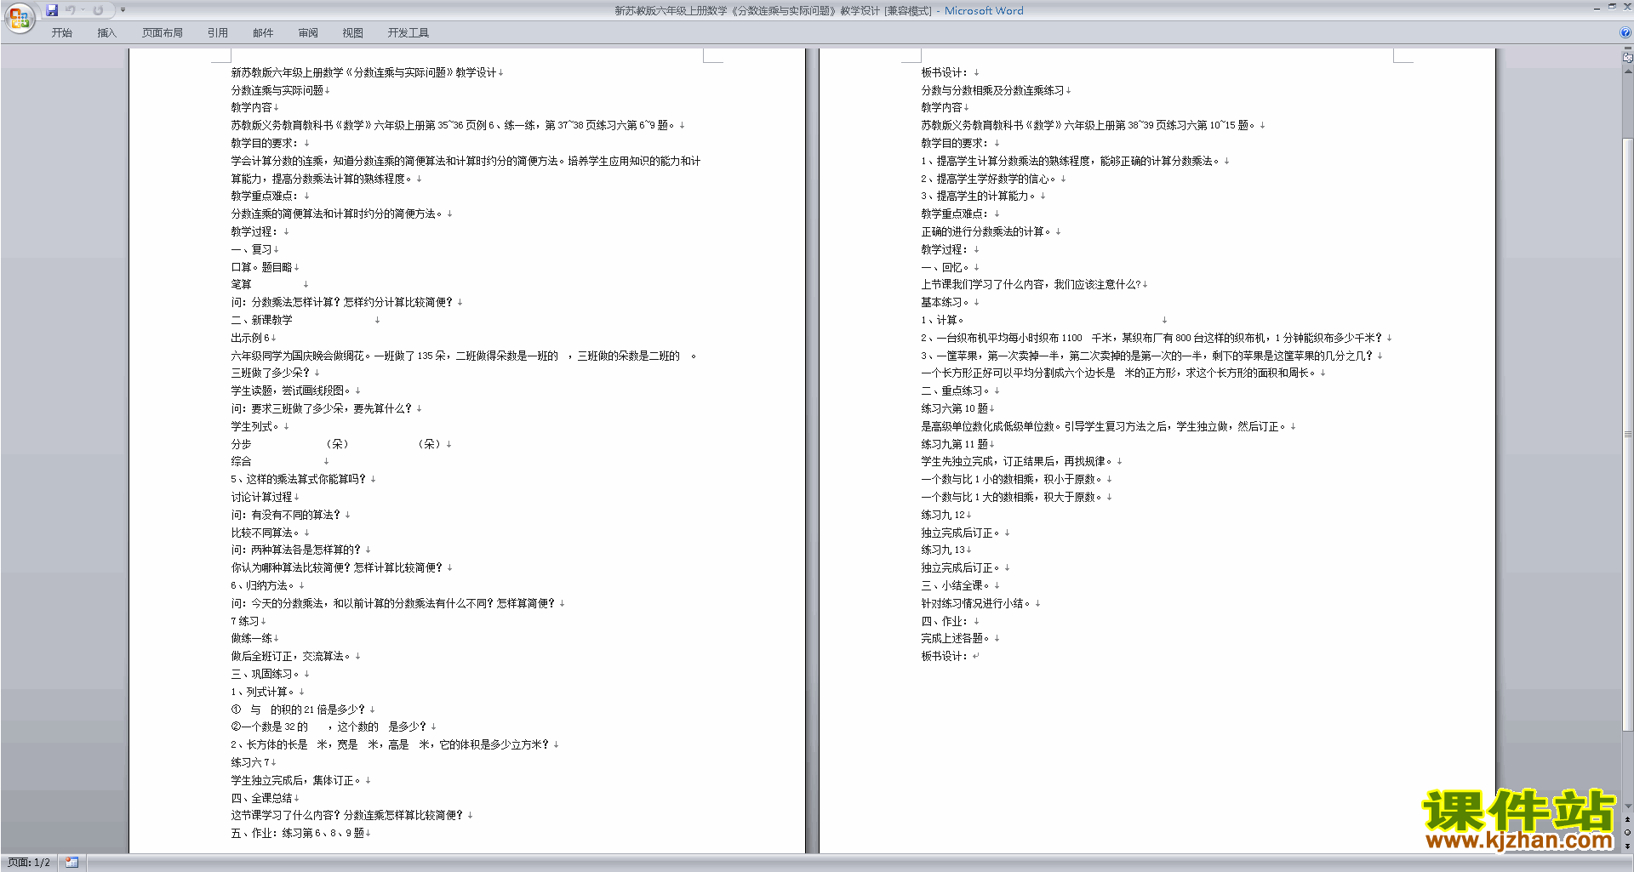Image resolution: width=1634 pixels, height=872 pixels.
Task: Click line 学生读题，尝试画线段图。
Action: pos(290,391)
